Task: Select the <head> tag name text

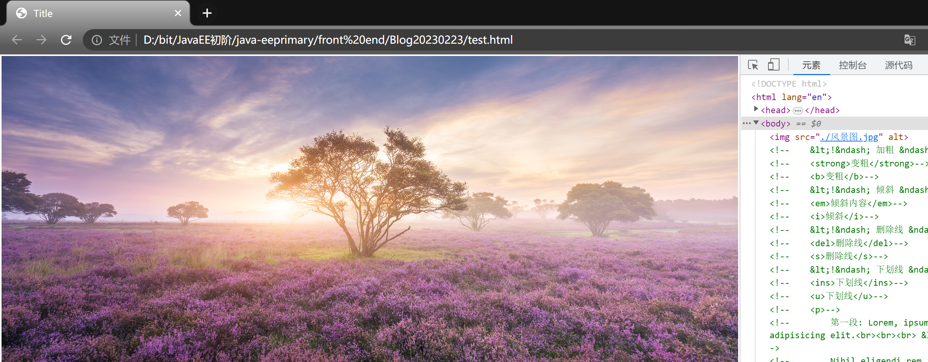Action: [x=775, y=110]
